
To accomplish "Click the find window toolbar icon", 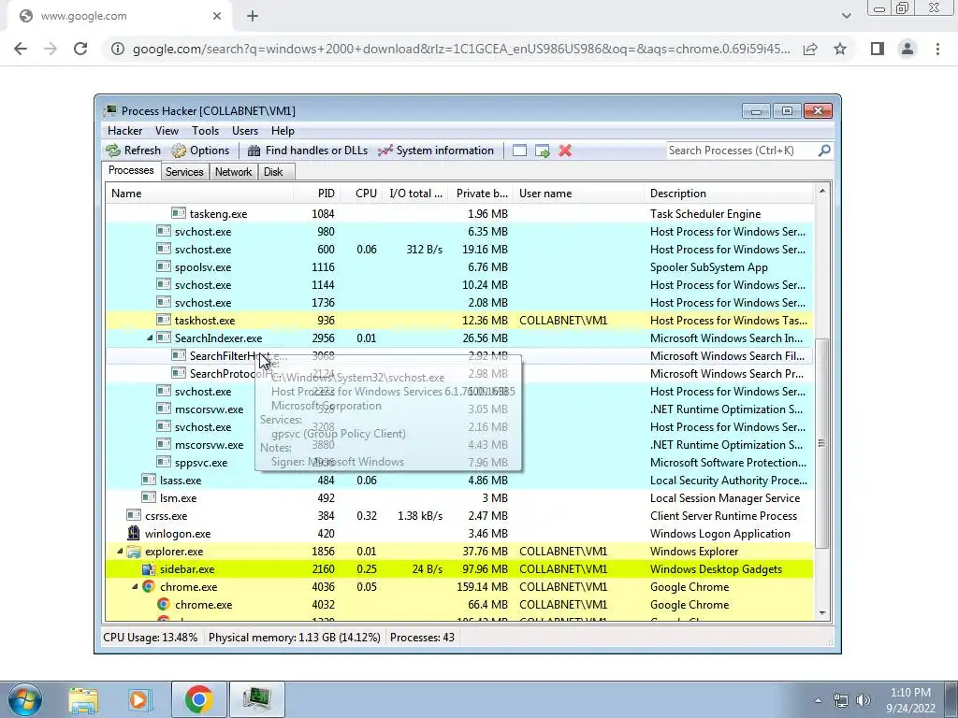I will [x=519, y=151].
